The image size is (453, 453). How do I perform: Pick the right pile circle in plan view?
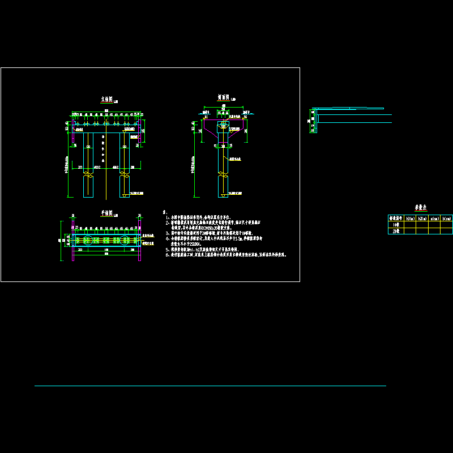click(125, 240)
